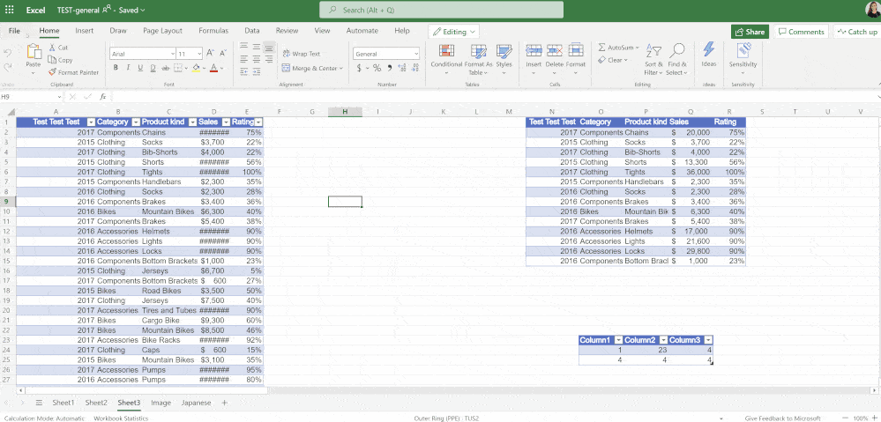Switch to Japanese sheet tab

(197, 403)
